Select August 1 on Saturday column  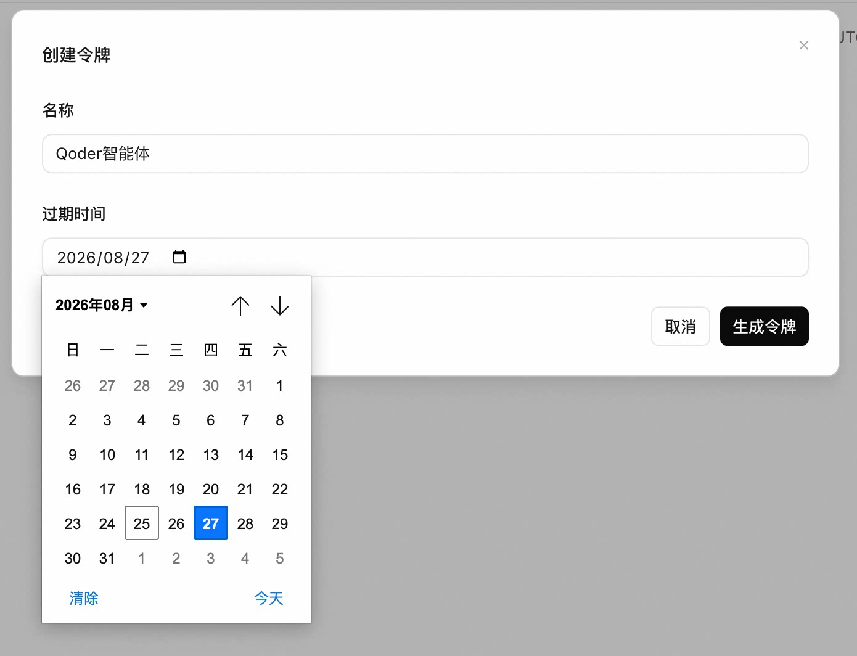tap(280, 385)
